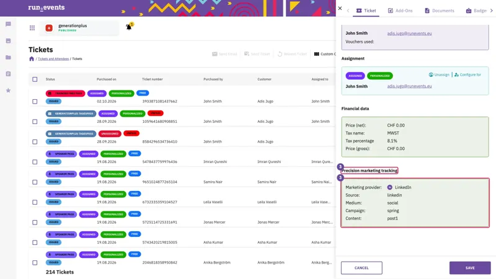
Task: Click the run.events logo
Action: click(x=46, y=7)
